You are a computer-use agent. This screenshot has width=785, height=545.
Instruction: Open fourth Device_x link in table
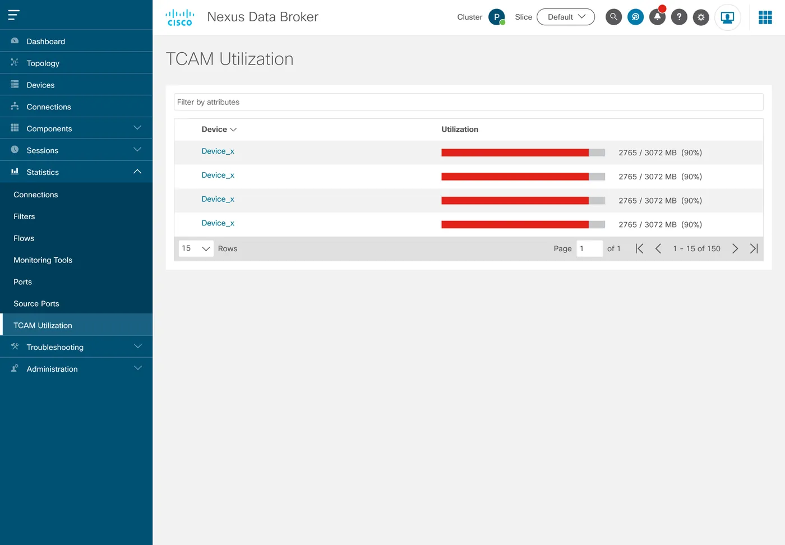[218, 223]
